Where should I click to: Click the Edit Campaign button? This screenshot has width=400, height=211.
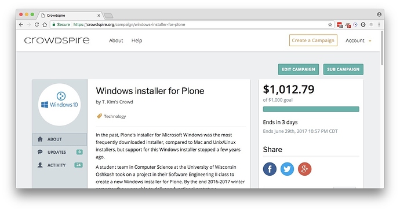[298, 69]
